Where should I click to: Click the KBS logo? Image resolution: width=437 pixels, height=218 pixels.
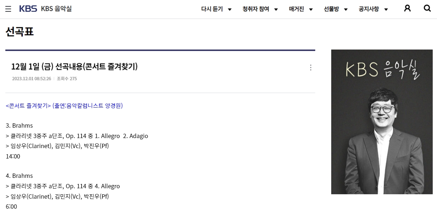click(x=28, y=9)
